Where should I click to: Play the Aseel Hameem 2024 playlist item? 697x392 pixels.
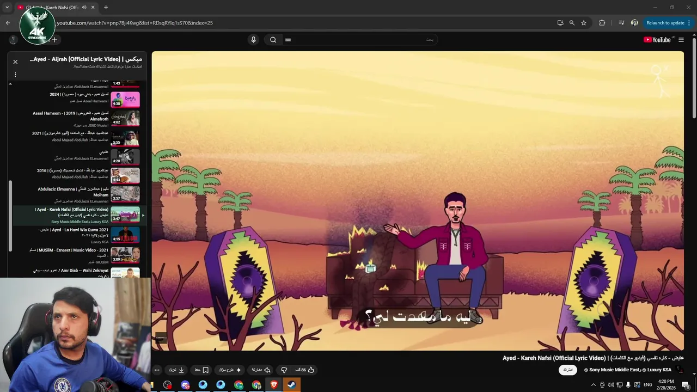click(79, 99)
